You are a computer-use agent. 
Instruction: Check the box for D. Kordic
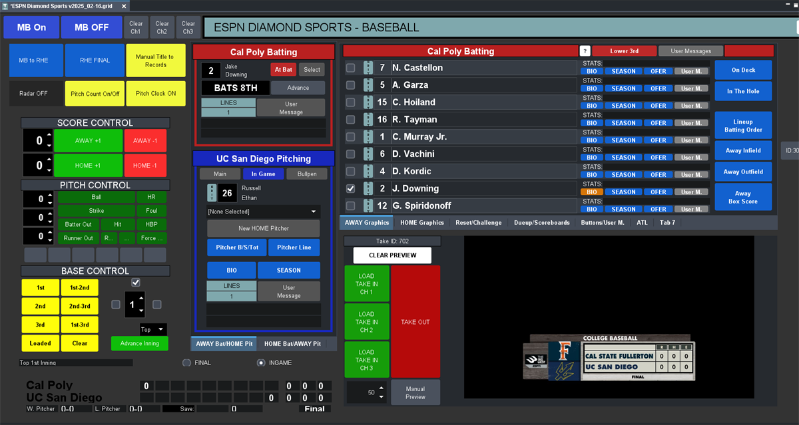350,172
